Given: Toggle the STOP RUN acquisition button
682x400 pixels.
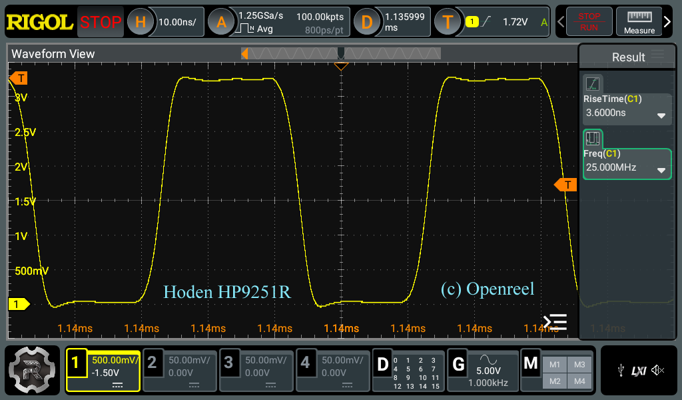Looking at the screenshot, I should [589, 21].
